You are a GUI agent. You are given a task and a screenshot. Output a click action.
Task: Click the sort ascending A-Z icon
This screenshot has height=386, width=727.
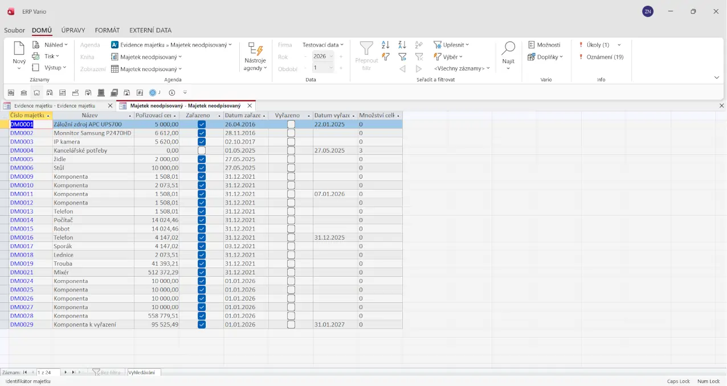pyautogui.click(x=386, y=45)
